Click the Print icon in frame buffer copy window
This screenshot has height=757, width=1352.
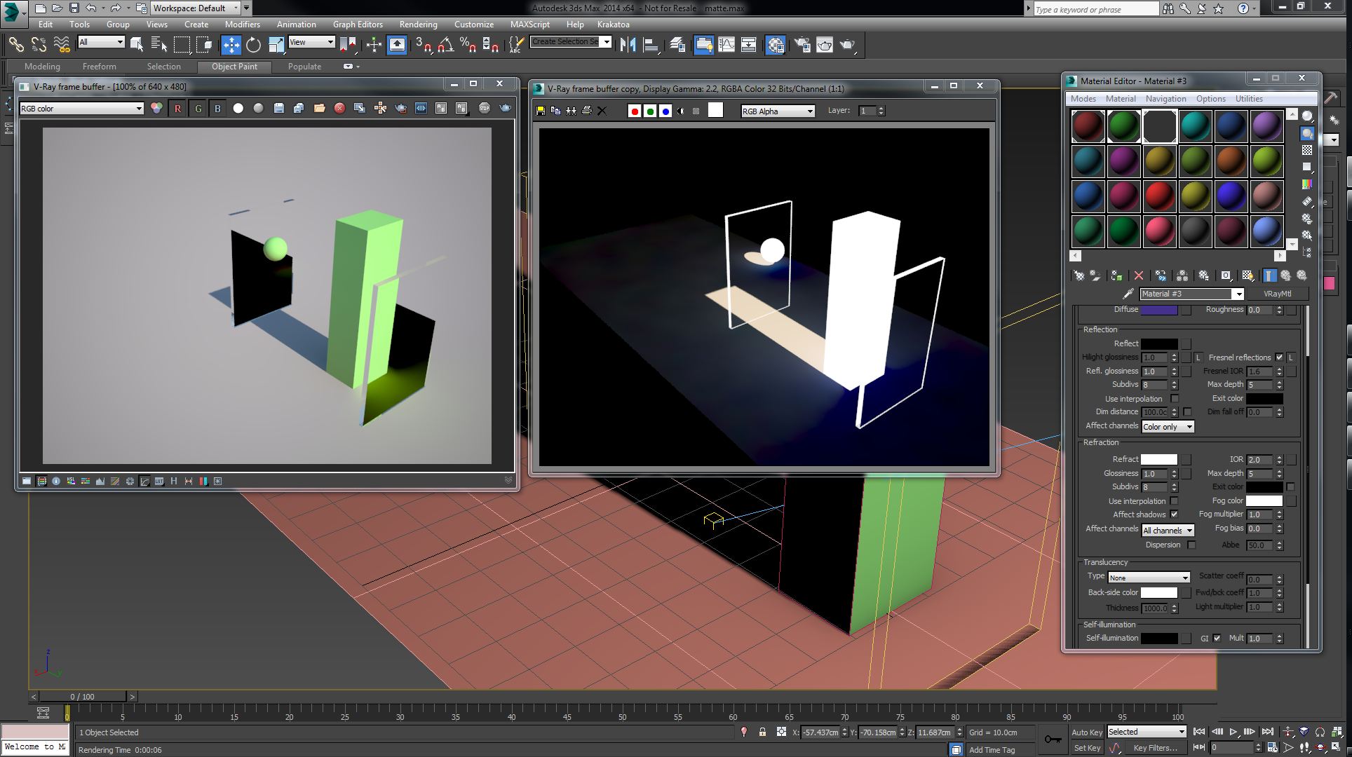(587, 111)
